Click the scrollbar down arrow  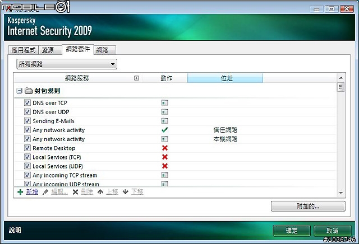341,193
